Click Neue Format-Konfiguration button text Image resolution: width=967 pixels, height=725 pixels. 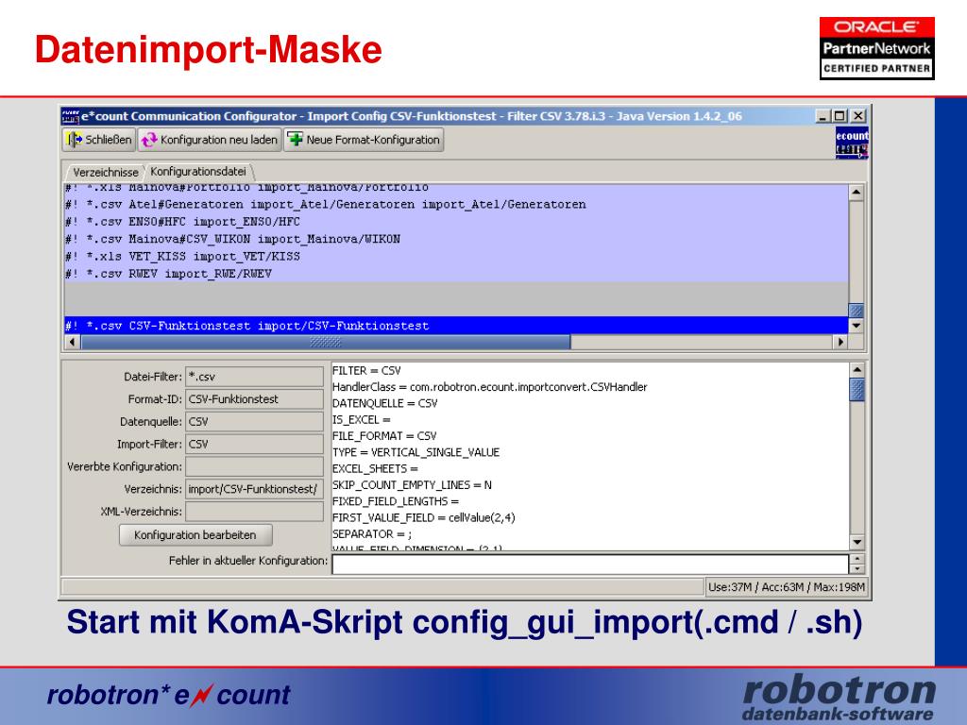click(x=373, y=140)
